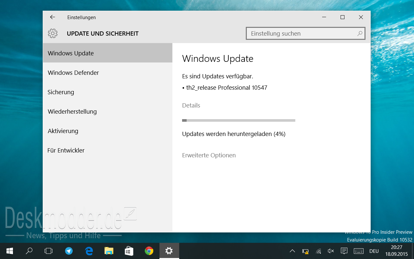Go back using the arrow in Settings

click(52, 17)
